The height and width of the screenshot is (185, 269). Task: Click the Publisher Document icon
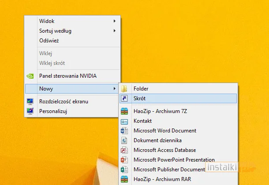point(124,170)
